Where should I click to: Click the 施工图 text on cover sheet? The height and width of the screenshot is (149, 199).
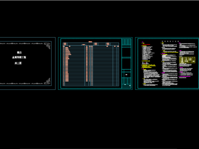coord(18,63)
